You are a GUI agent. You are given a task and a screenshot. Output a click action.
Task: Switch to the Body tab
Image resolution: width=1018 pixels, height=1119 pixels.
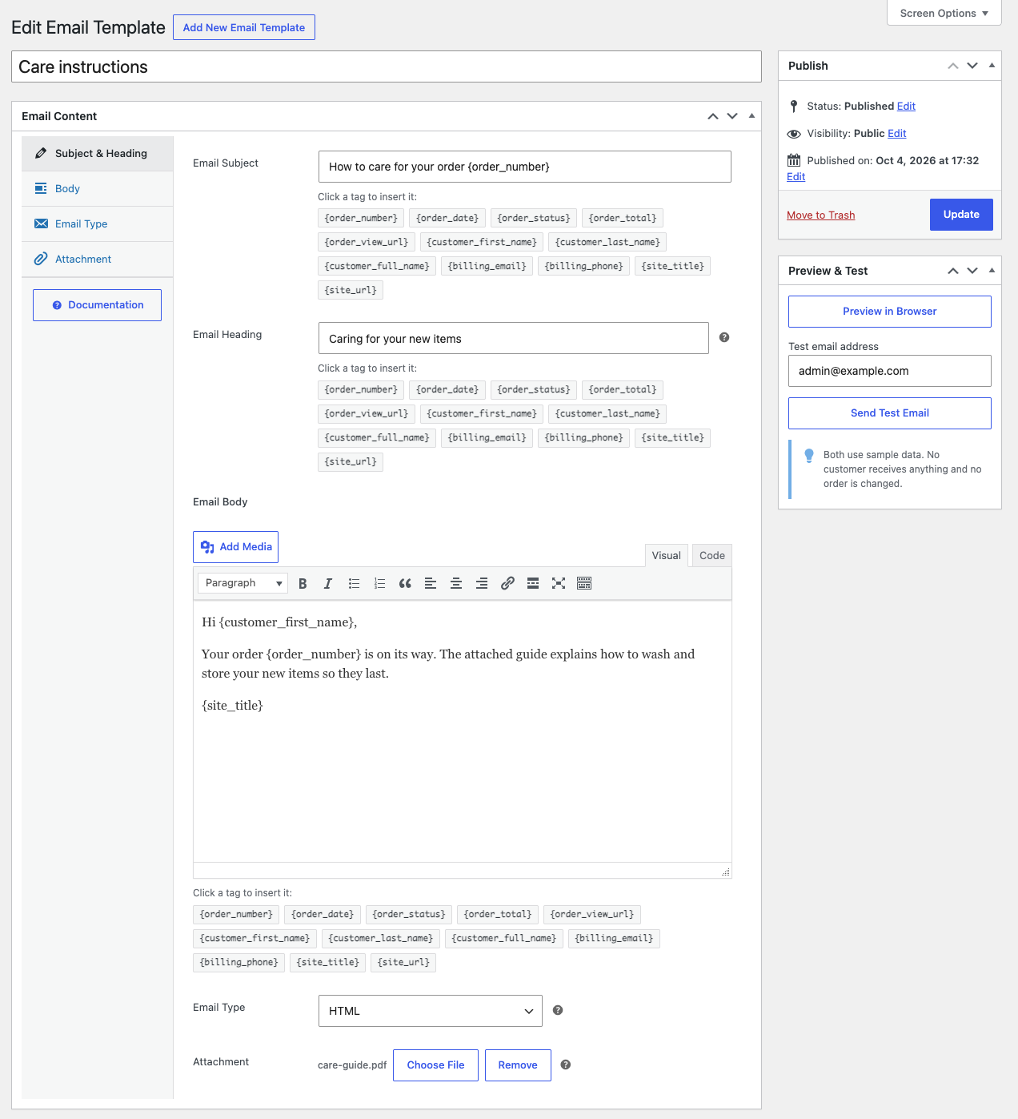97,188
